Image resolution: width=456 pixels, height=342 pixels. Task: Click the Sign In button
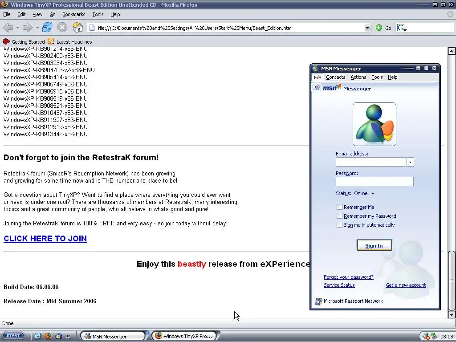click(374, 245)
